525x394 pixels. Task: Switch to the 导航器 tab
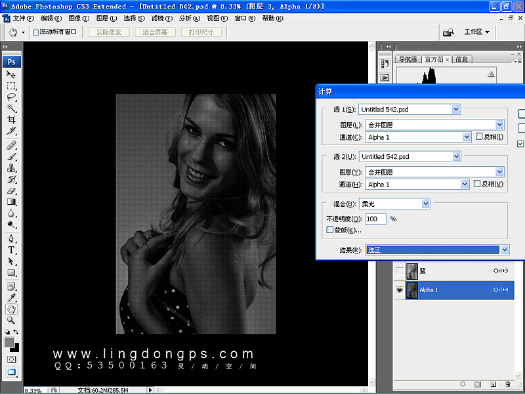click(x=408, y=59)
